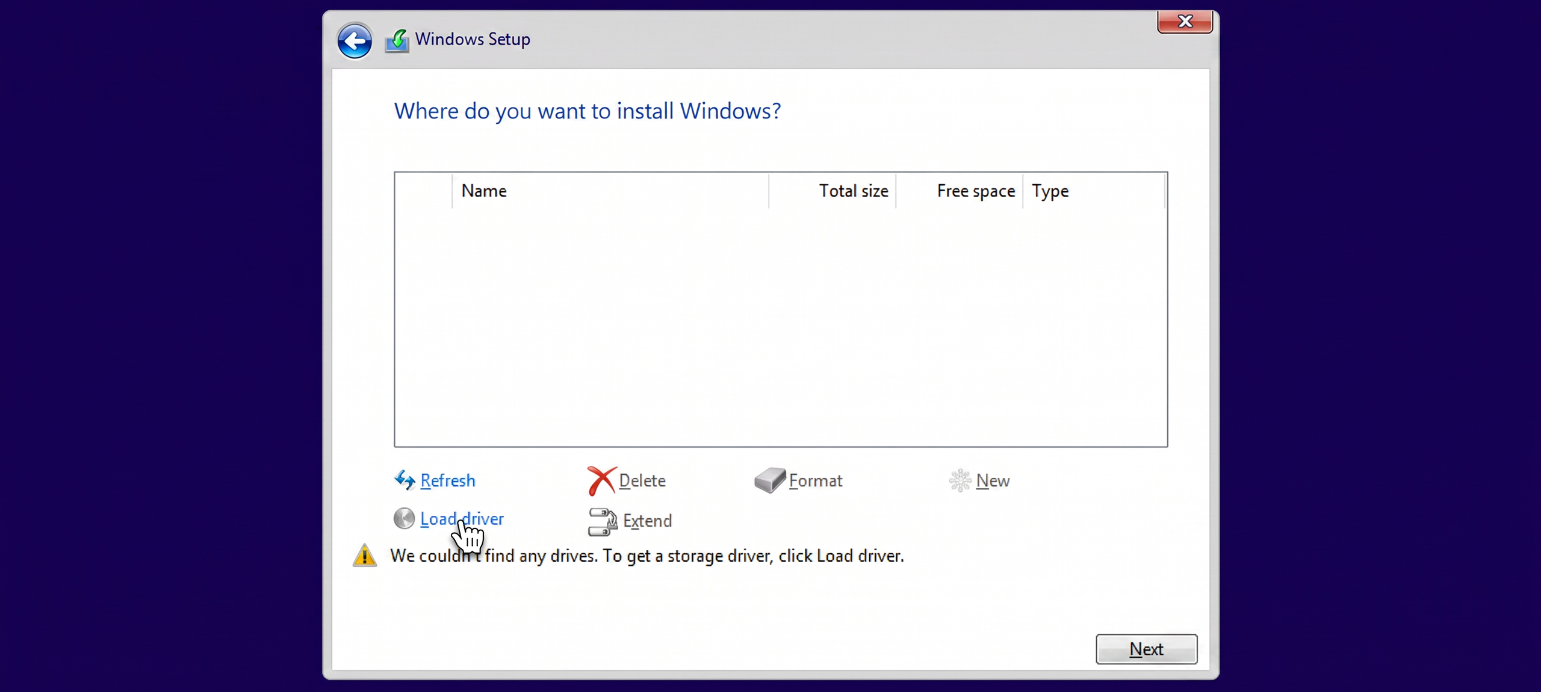Sort drives by Total size column header
Image resolution: width=1541 pixels, height=692 pixels.
point(833,191)
